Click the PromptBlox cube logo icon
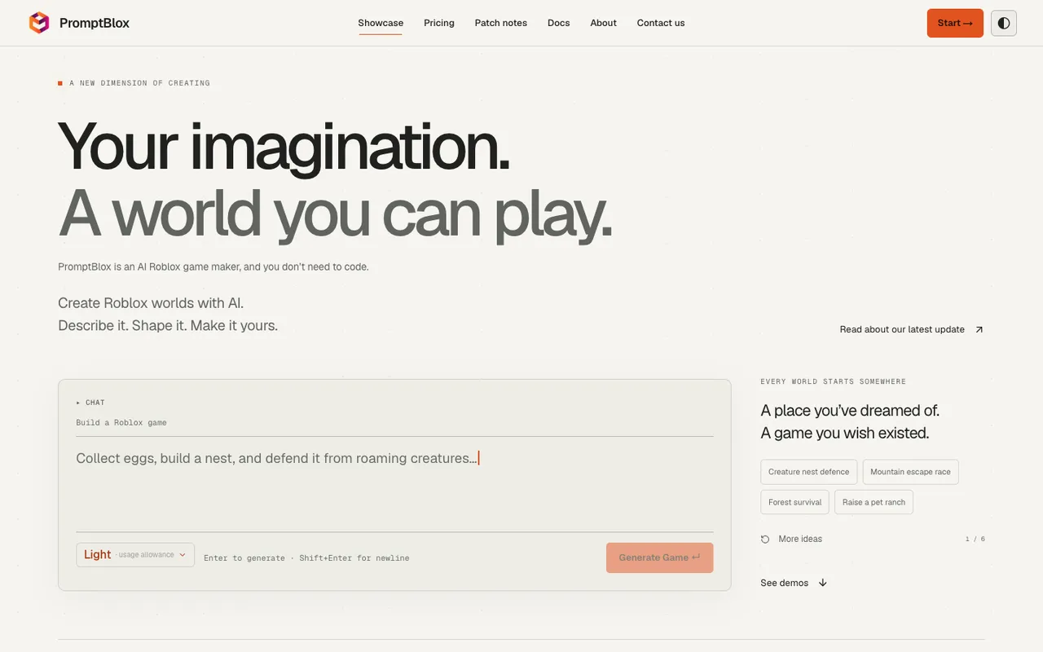 coord(38,23)
